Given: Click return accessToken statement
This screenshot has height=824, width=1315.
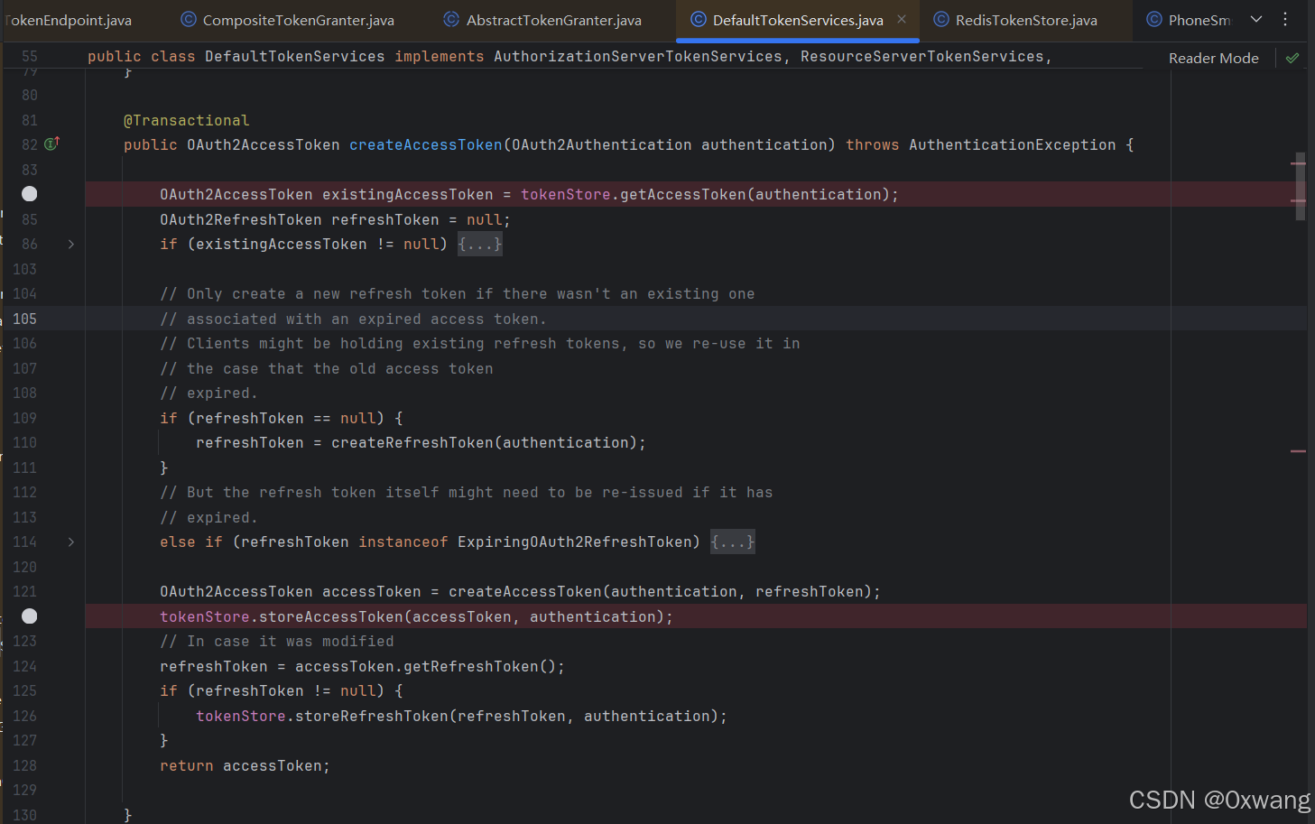Looking at the screenshot, I should point(245,766).
